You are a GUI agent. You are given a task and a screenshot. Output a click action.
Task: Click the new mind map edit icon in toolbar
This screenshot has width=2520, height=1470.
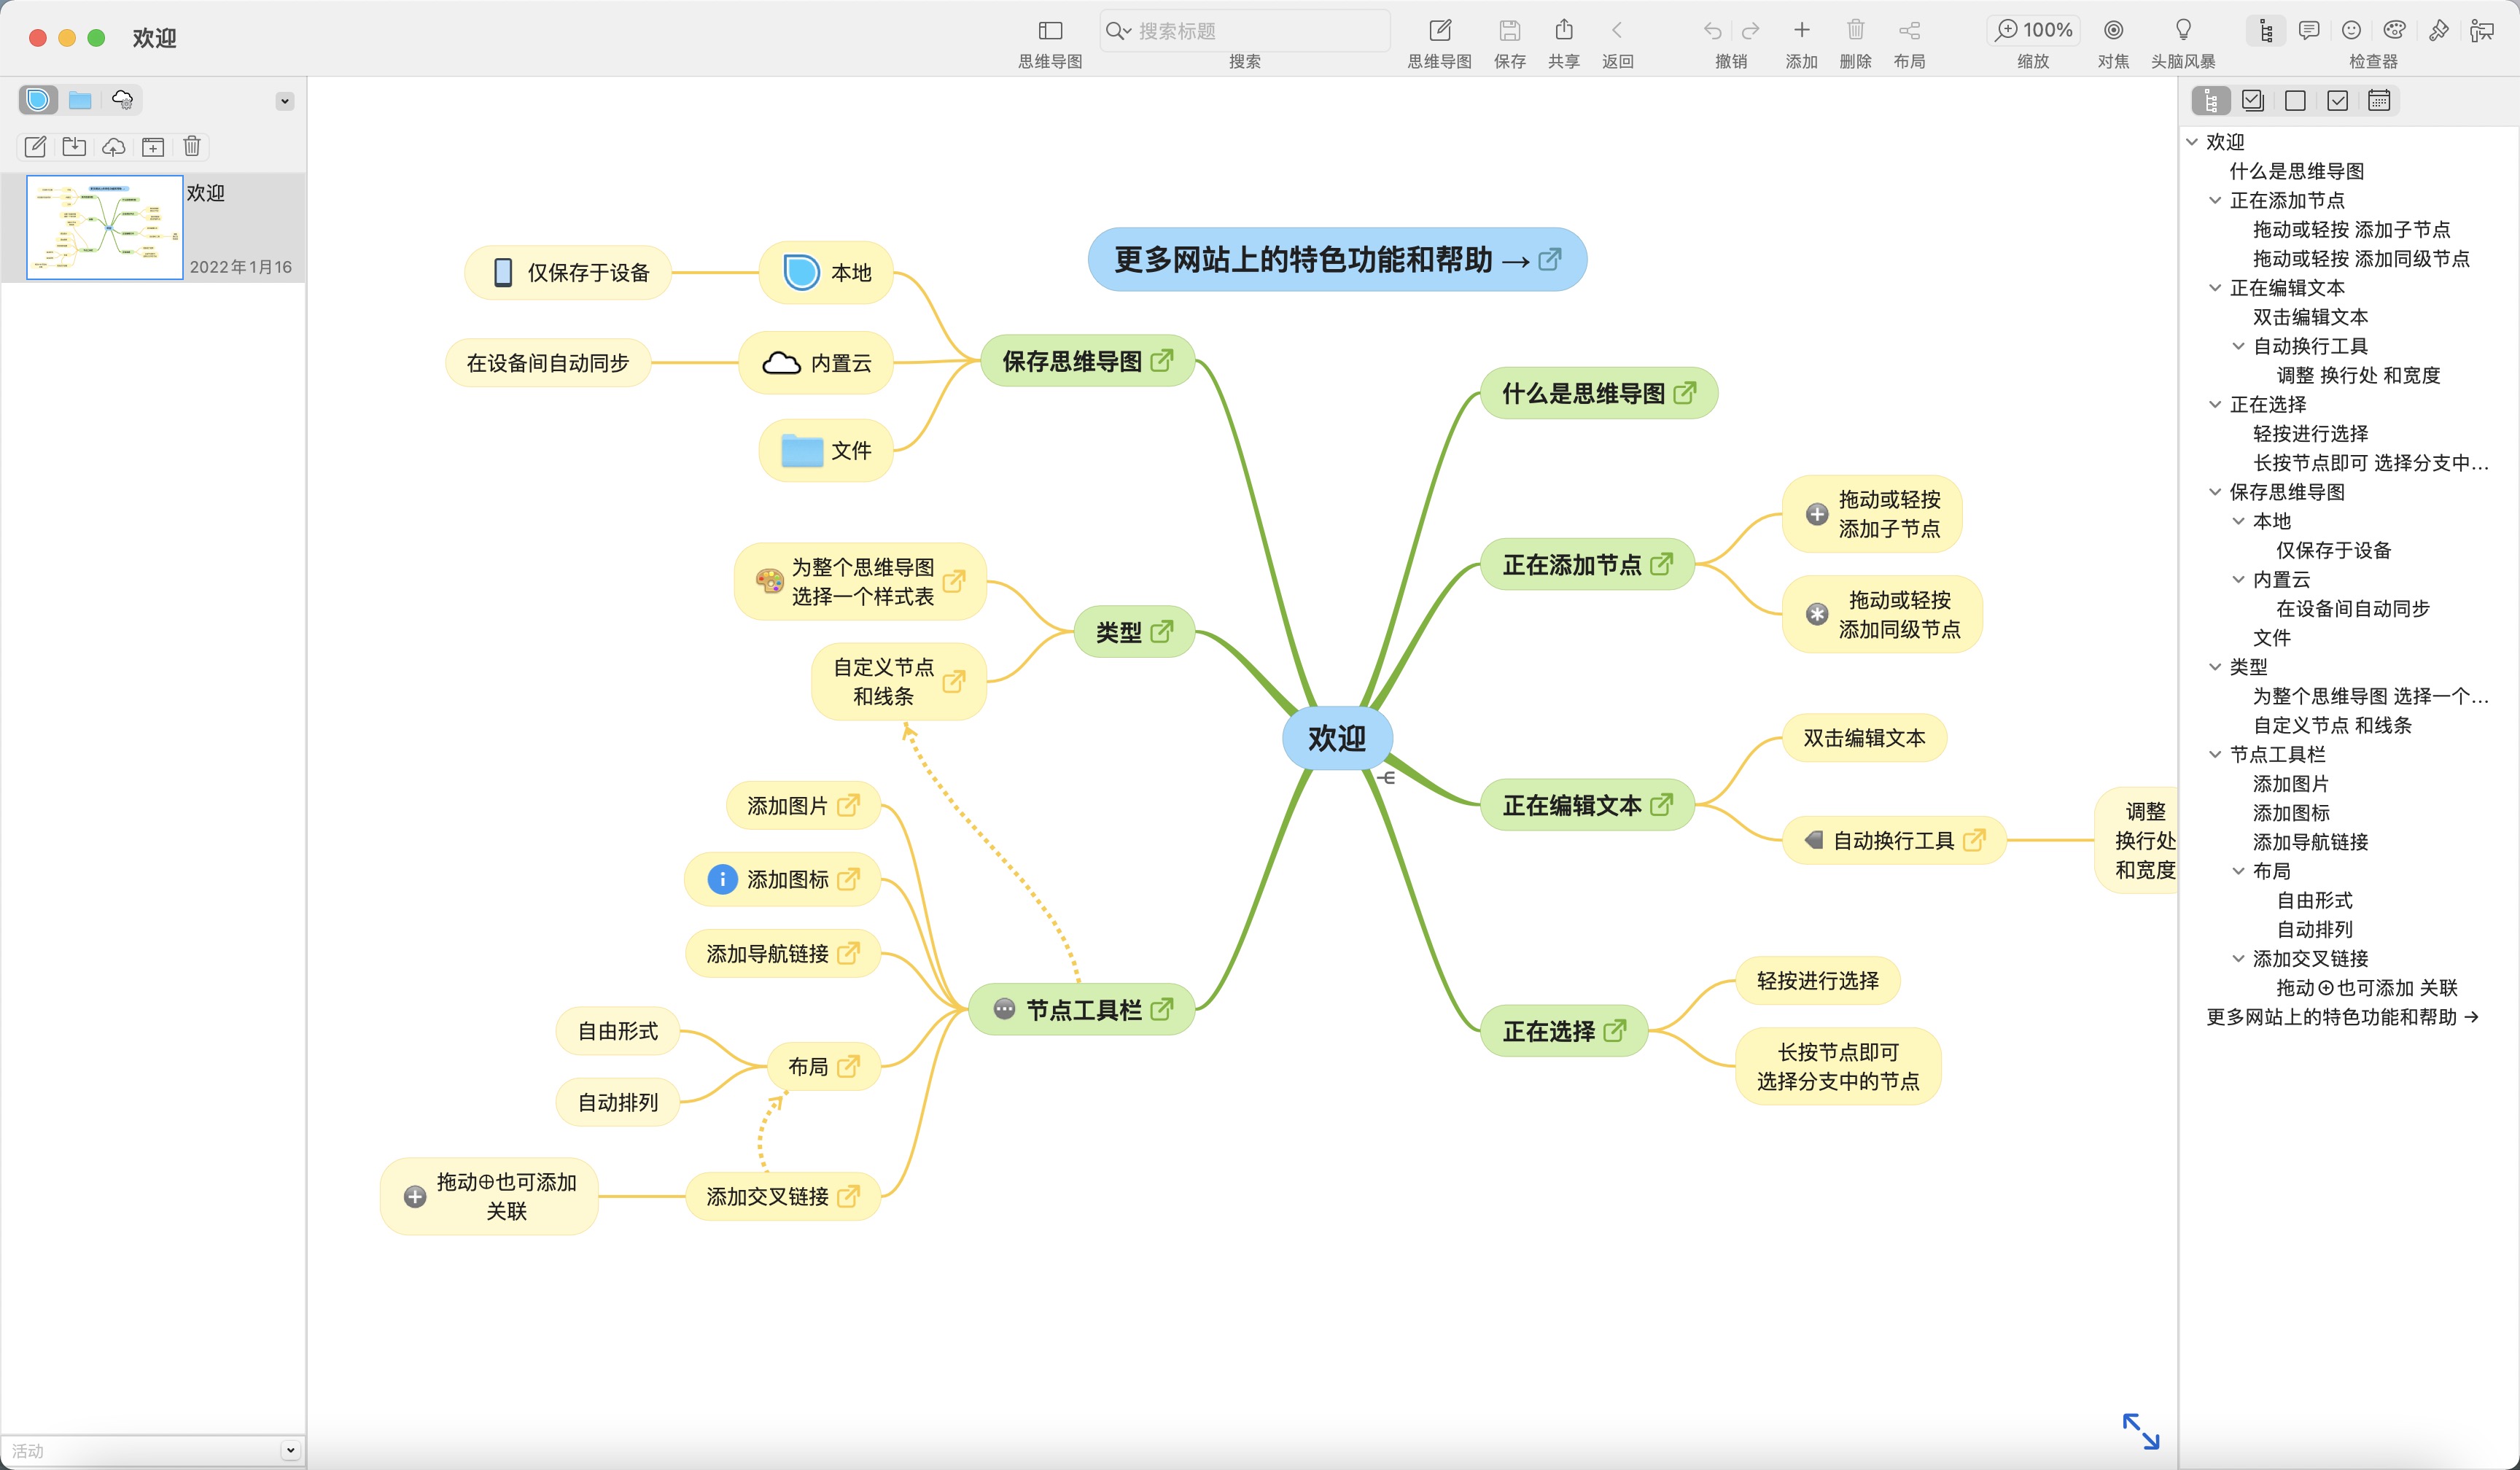point(1440,31)
